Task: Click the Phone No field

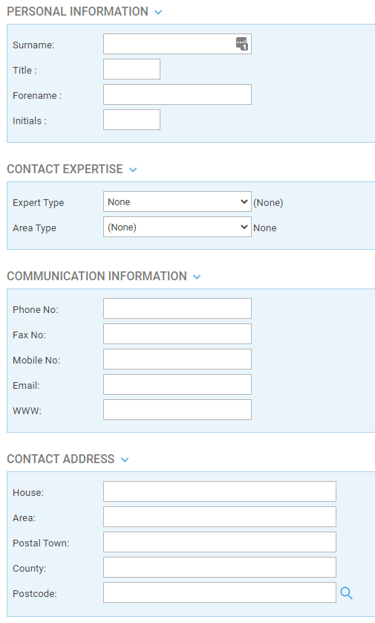Action: [x=177, y=309]
